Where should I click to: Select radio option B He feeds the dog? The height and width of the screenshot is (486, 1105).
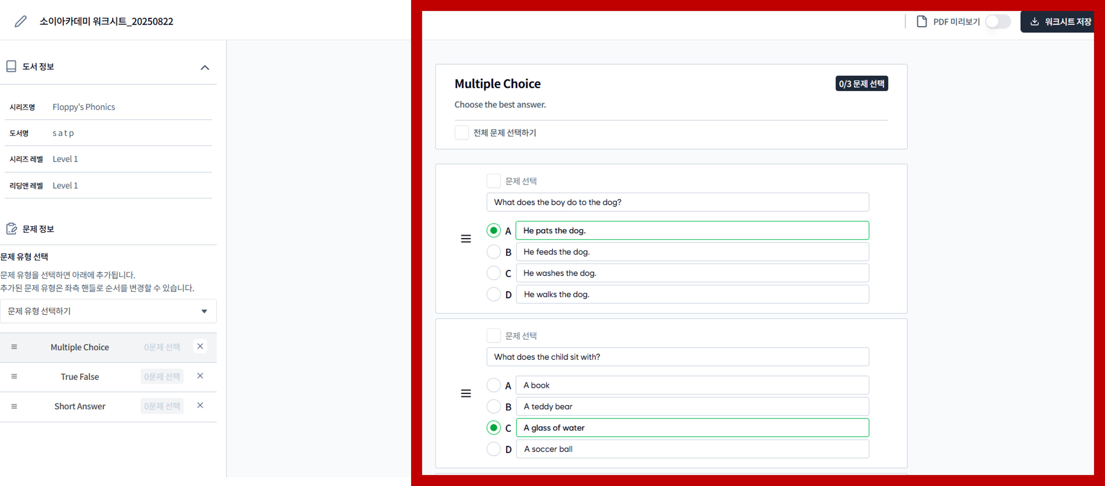pos(493,252)
